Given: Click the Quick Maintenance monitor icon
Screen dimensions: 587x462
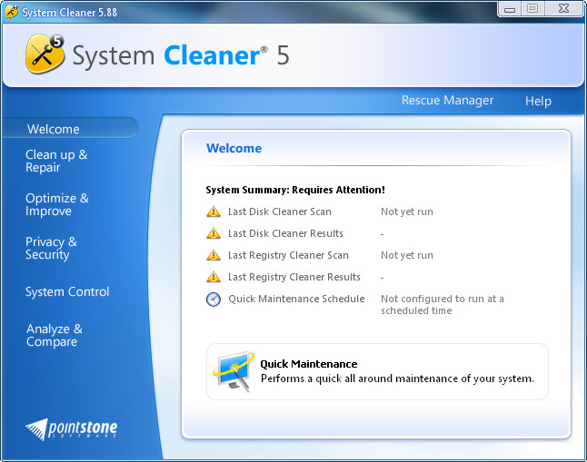Looking at the screenshot, I should (234, 370).
